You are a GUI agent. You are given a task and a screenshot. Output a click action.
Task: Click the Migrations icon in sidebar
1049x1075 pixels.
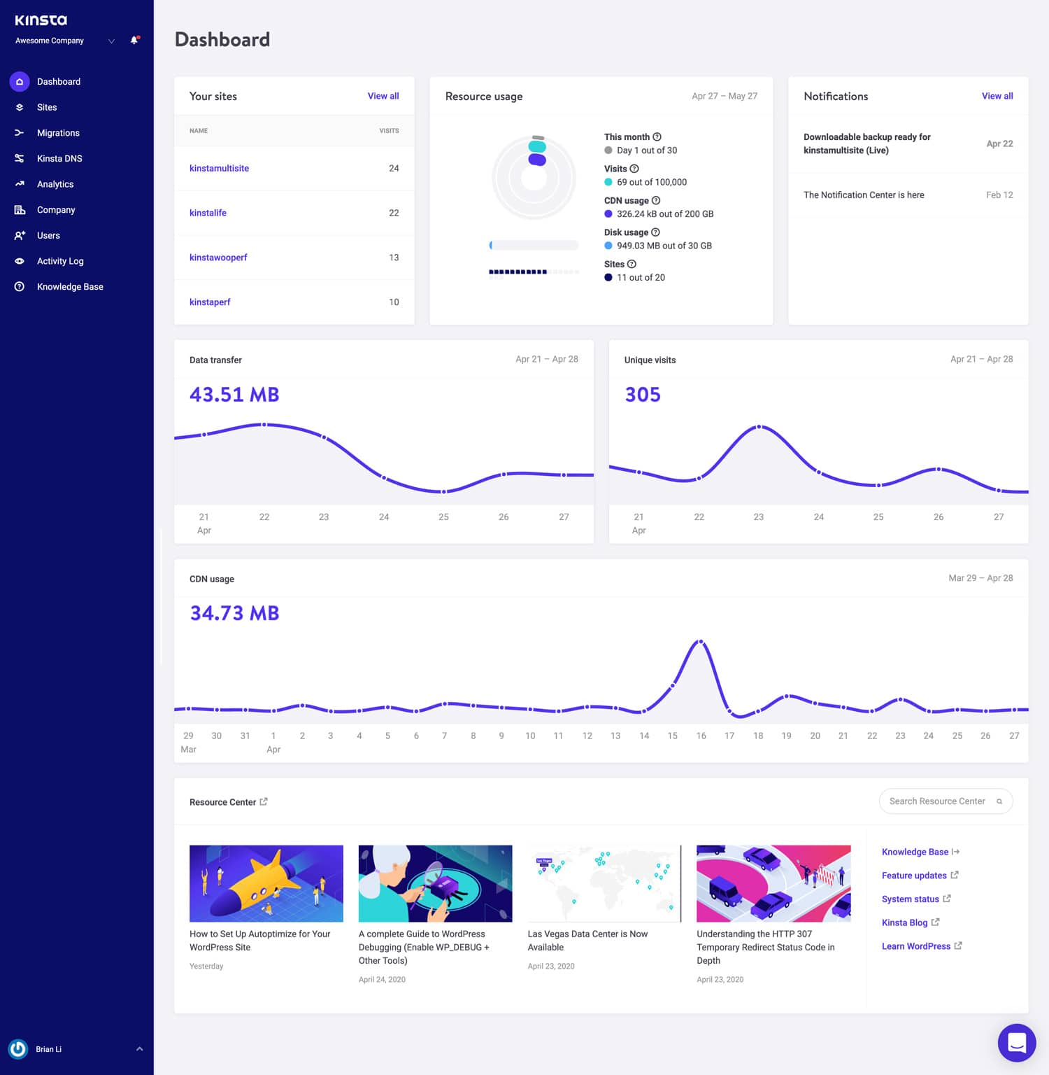tap(20, 133)
